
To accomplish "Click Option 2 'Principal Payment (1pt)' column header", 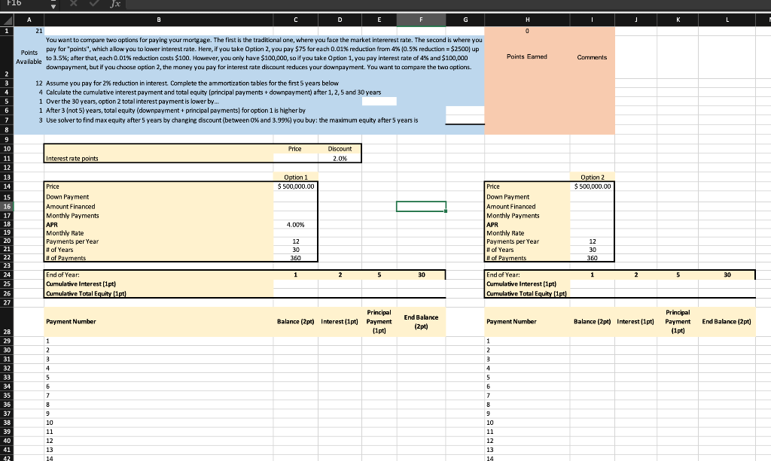I will coord(678,322).
